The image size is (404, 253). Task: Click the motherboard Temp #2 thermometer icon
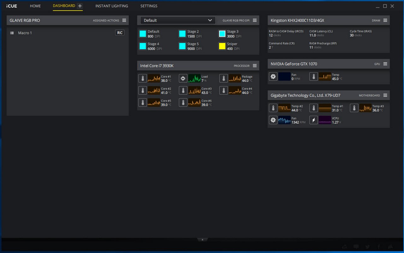point(273,108)
